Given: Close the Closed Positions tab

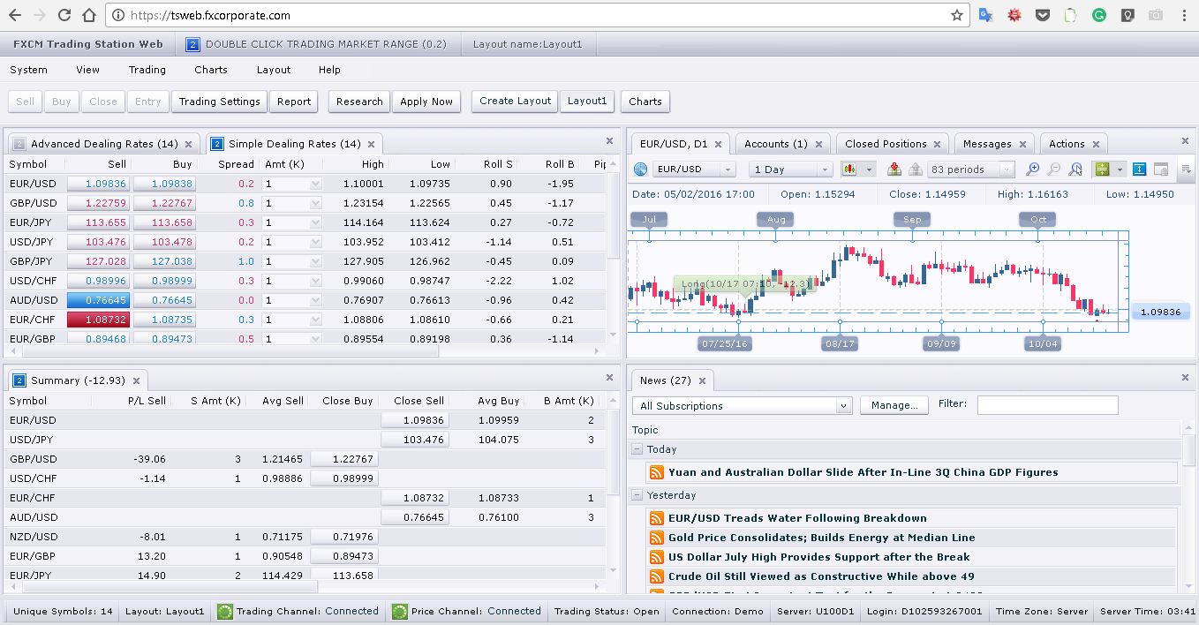Looking at the screenshot, I should point(938,144).
